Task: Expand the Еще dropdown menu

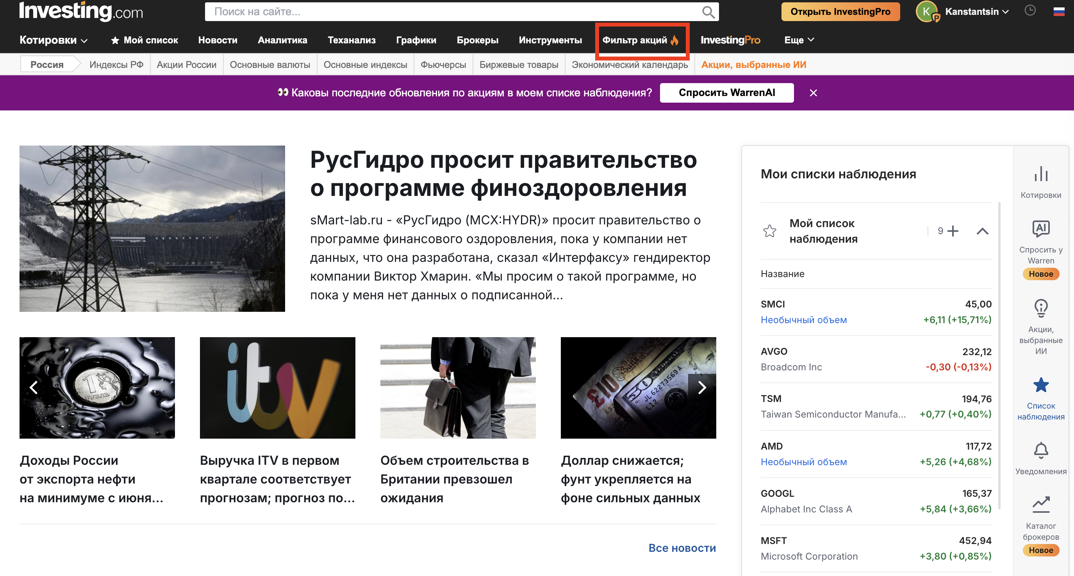Action: (799, 40)
